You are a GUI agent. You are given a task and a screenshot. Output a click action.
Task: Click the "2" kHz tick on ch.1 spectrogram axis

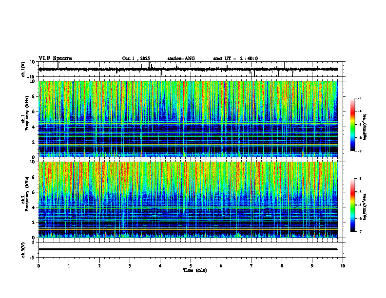(34, 142)
